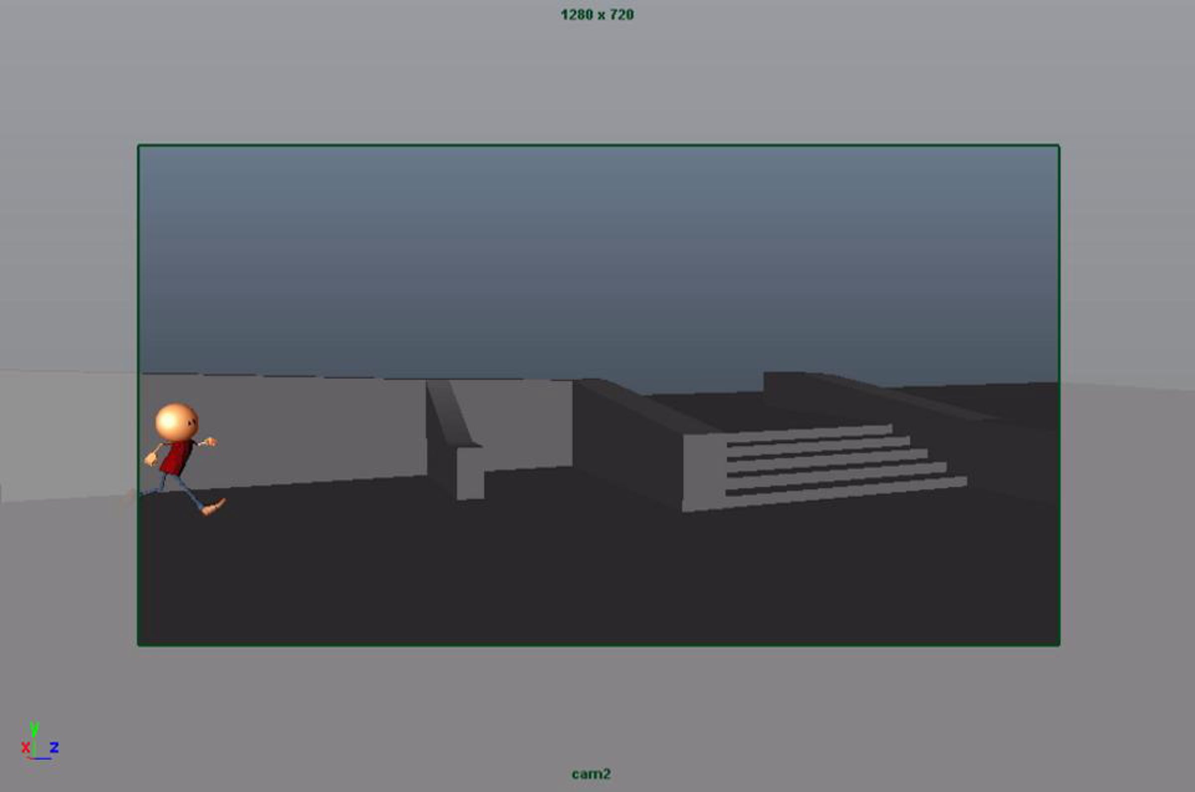Screen dimensions: 1195x792
Task: Click the character's back hand
Action: (x=150, y=459)
